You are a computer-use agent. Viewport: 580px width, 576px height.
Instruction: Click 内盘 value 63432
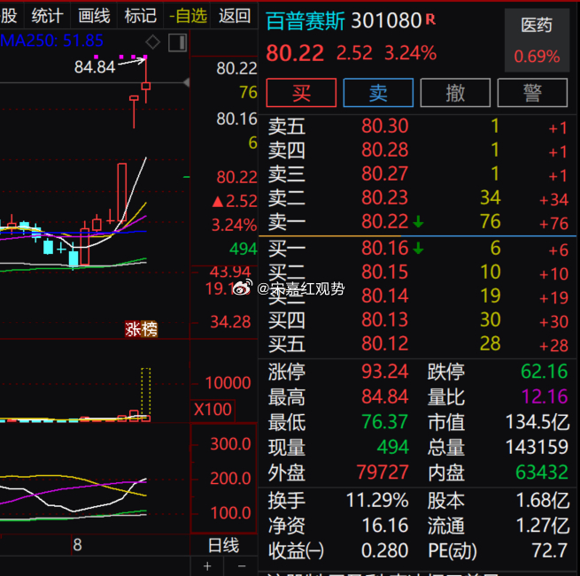coord(542,472)
